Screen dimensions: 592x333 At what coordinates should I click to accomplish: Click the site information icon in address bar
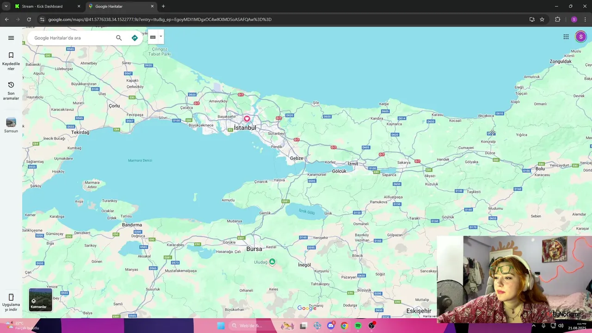(42, 19)
